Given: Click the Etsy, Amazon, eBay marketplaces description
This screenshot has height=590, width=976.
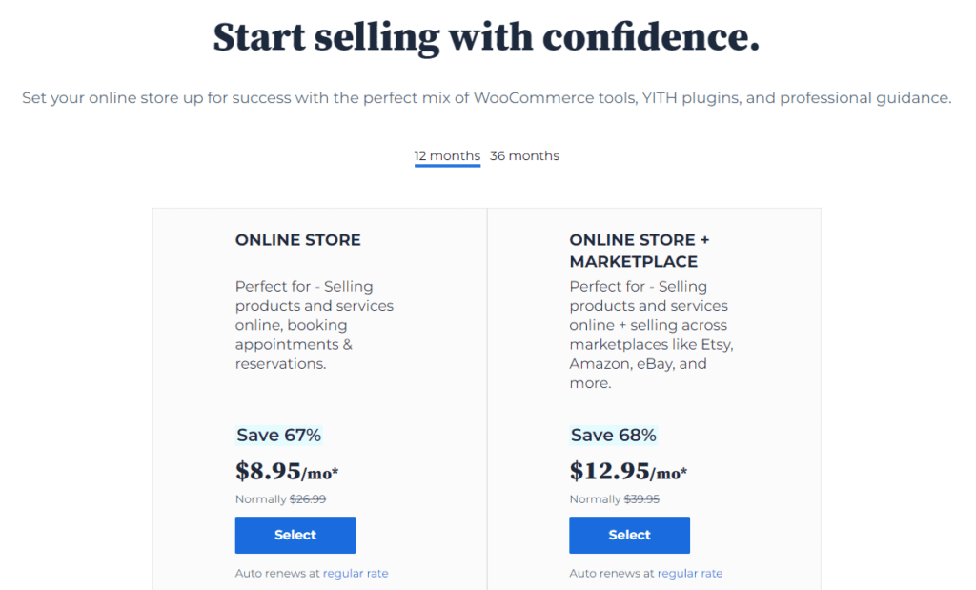Looking at the screenshot, I should (x=651, y=335).
